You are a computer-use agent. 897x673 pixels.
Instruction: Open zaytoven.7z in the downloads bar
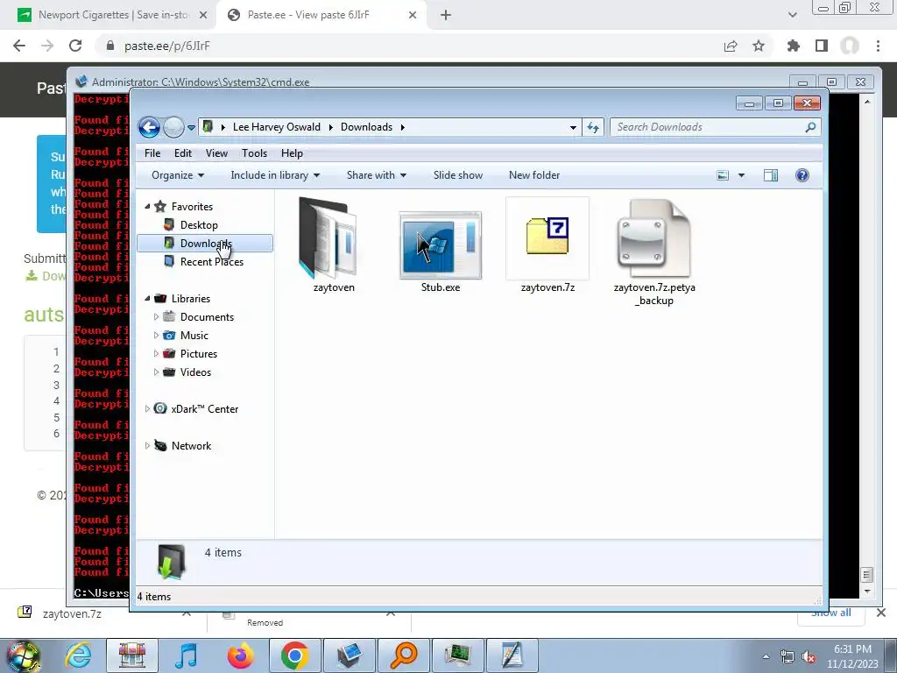point(72,614)
